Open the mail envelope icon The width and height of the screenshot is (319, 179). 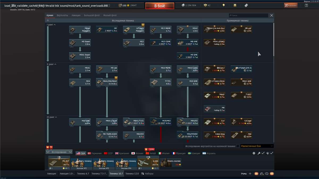tap(272, 174)
